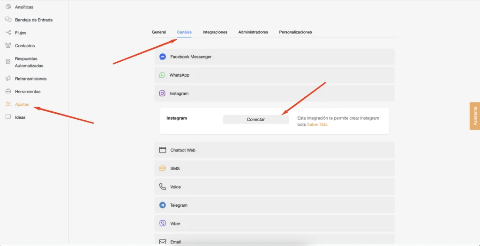Viewport: 480px width, 246px height.
Task: Expand the Facebook Messenger channel row
Action: 275,57
